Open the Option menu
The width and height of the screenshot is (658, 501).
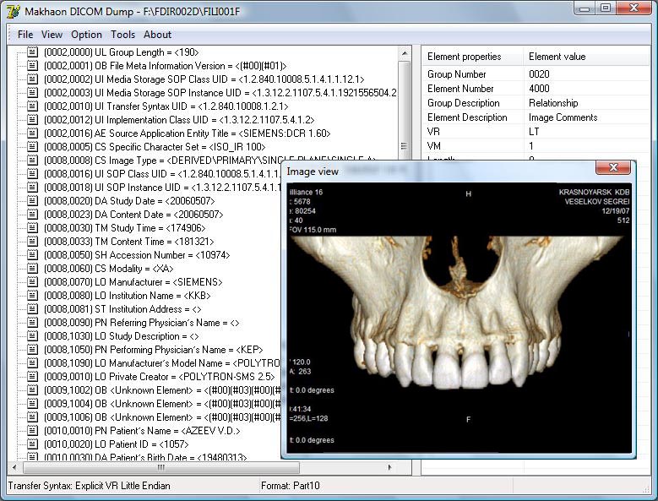pos(86,35)
